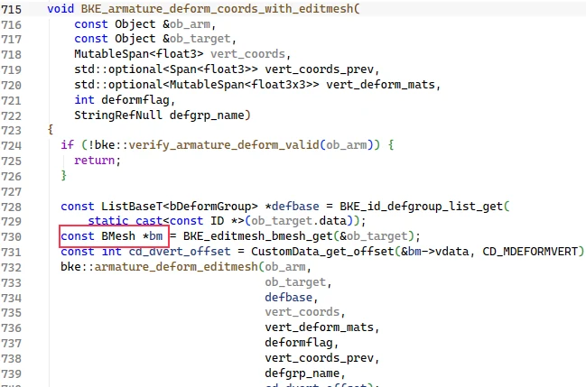Click static_cast on line 729
The width and height of the screenshot is (586, 387).
coord(125,221)
